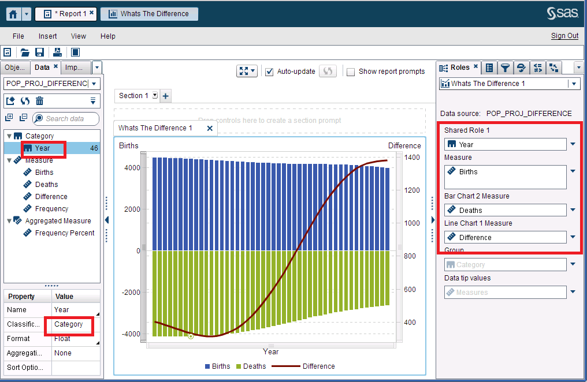Expand Line Chart 1 Measure dropdown arrow

coord(573,237)
